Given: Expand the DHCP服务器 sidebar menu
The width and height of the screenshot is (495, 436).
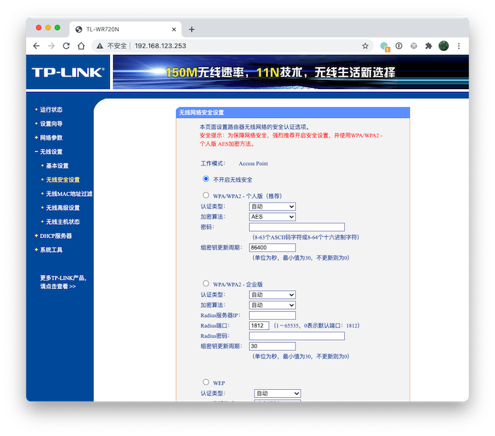Looking at the screenshot, I should click(55, 235).
